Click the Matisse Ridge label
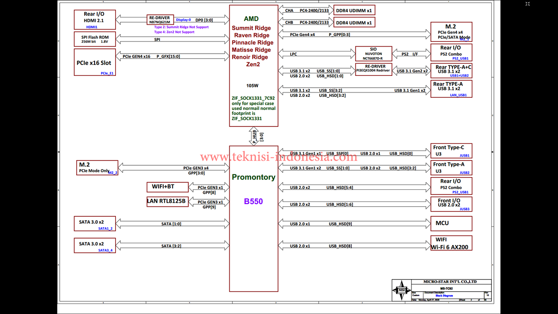Image resolution: width=558 pixels, height=314 pixels. point(251,50)
